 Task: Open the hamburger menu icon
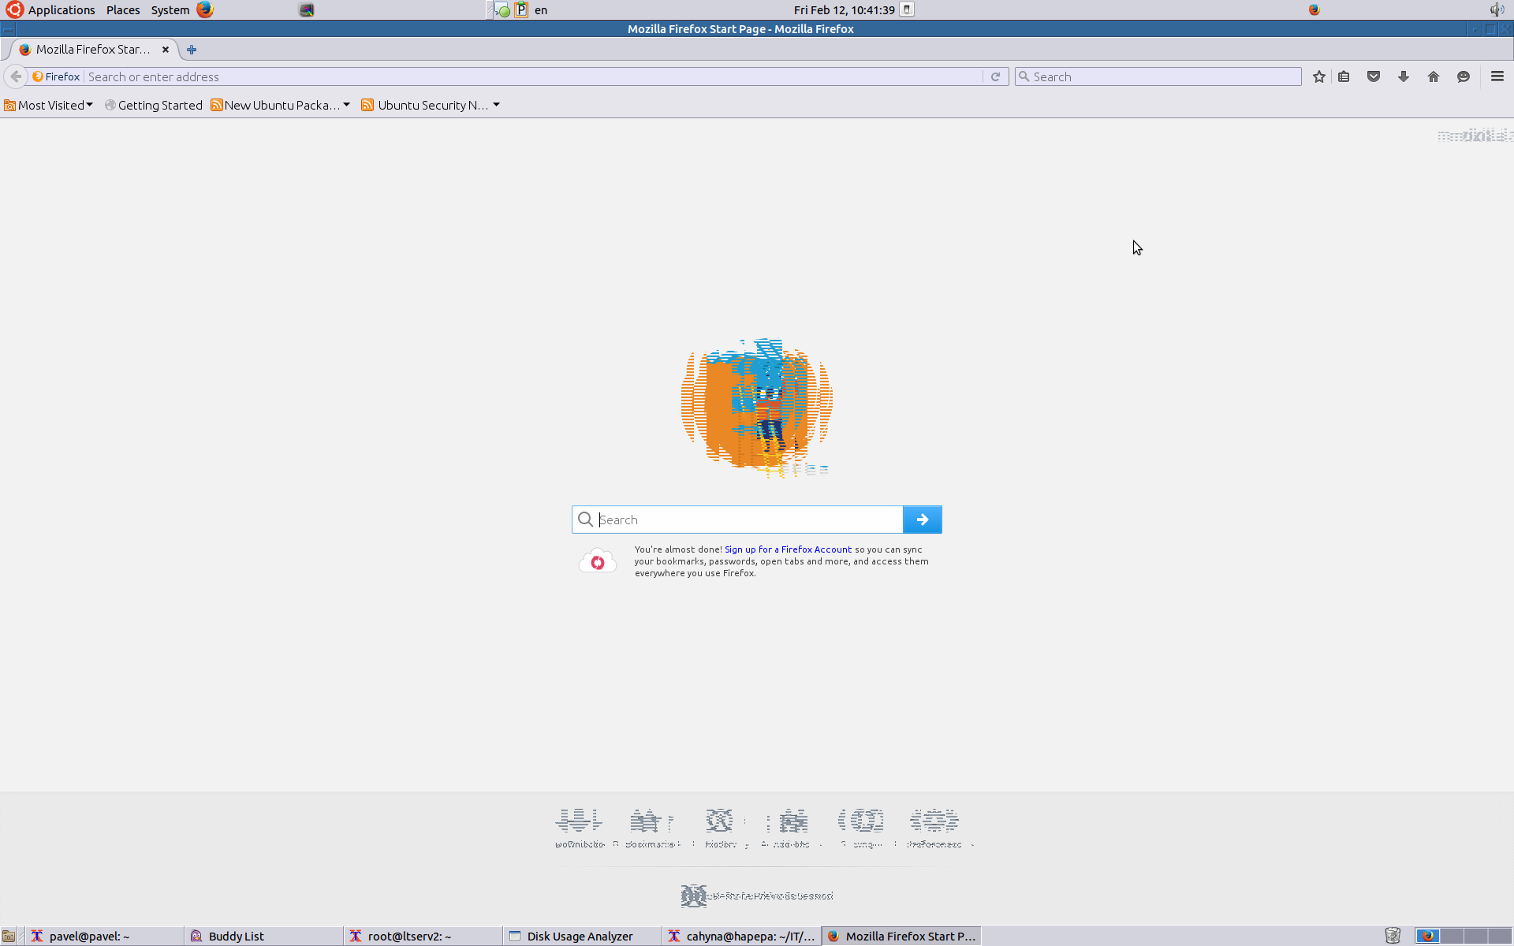(1497, 76)
